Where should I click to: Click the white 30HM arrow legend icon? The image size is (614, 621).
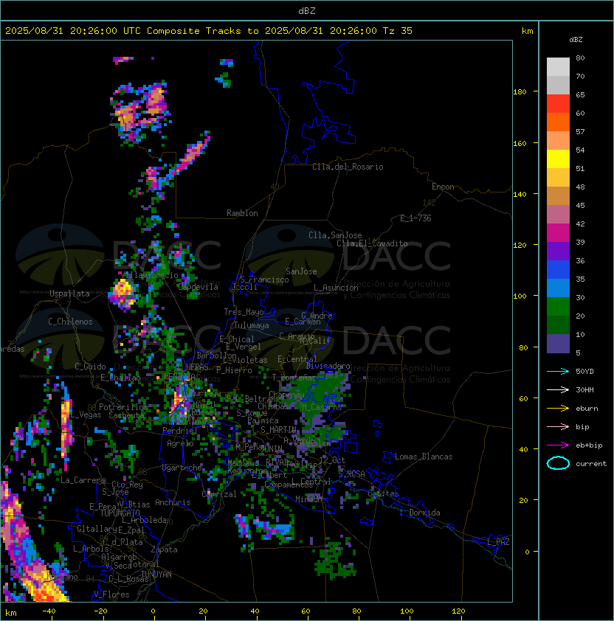point(558,389)
